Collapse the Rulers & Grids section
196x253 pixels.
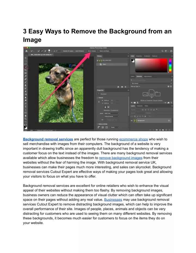point(97,124)
